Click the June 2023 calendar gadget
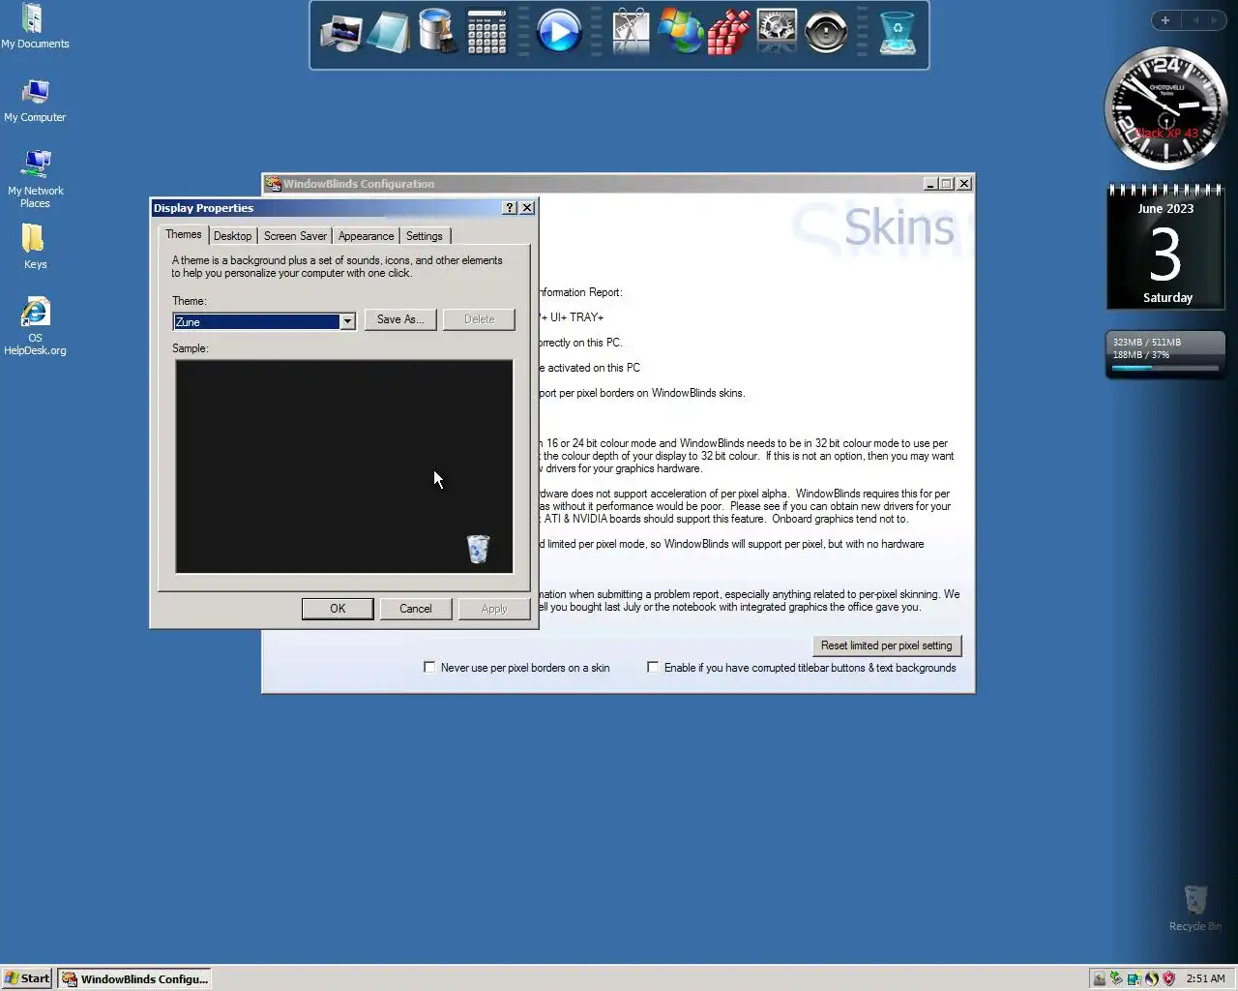The height and width of the screenshot is (991, 1238). 1165,247
